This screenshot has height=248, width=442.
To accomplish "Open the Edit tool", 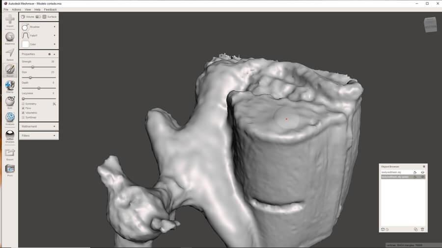I will [10, 101].
